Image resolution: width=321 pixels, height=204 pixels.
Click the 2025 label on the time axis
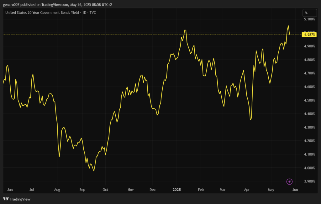tap(177, 190)
